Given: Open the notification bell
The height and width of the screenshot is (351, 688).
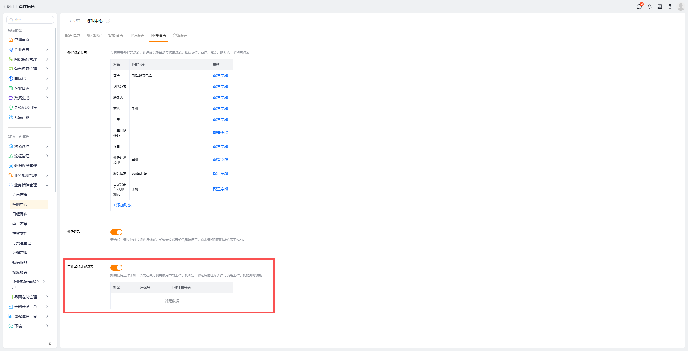Looking at the screenshot, I should [x=650, y=6].
